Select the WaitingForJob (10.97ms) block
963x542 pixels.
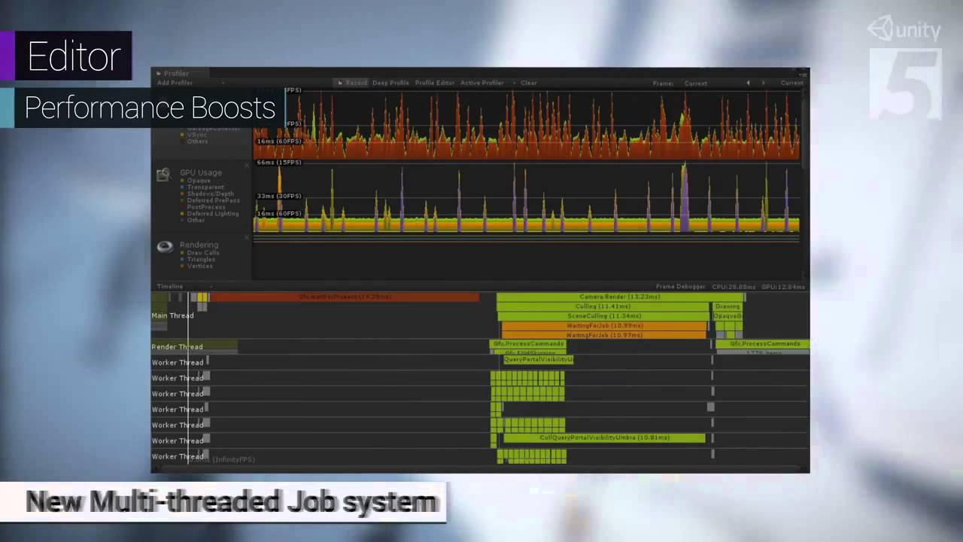(604, 335)
